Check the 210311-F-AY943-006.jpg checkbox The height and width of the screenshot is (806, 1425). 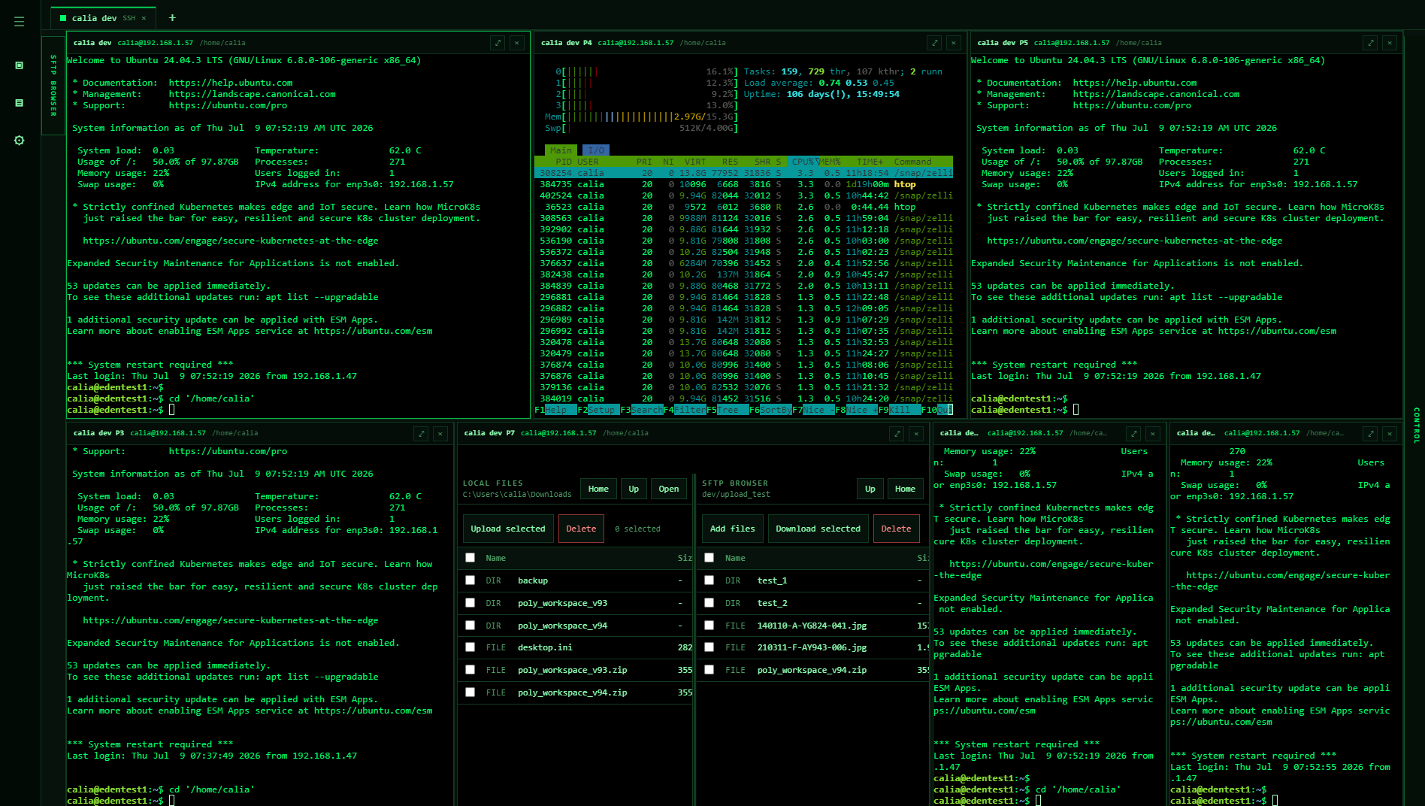[709, 647]
